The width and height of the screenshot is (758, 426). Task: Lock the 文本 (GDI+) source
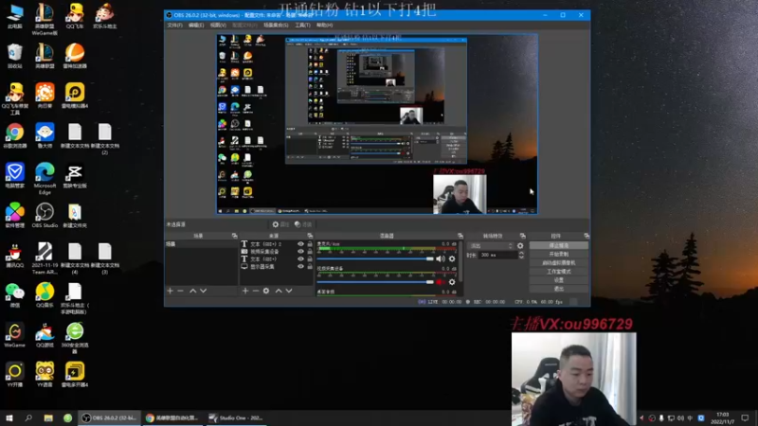tap(310, 258)
